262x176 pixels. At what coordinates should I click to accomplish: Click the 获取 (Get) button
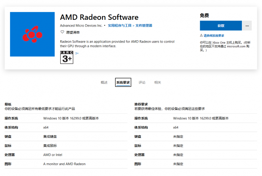tap(221, 26)
